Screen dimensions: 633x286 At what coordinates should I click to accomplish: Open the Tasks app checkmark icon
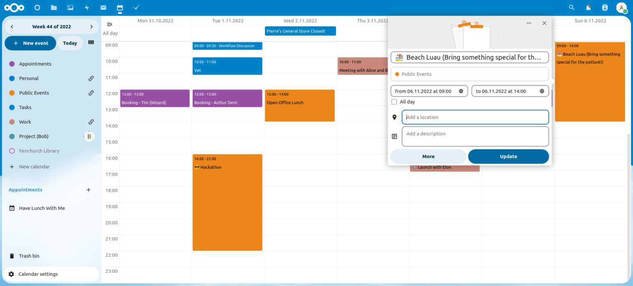136,7
